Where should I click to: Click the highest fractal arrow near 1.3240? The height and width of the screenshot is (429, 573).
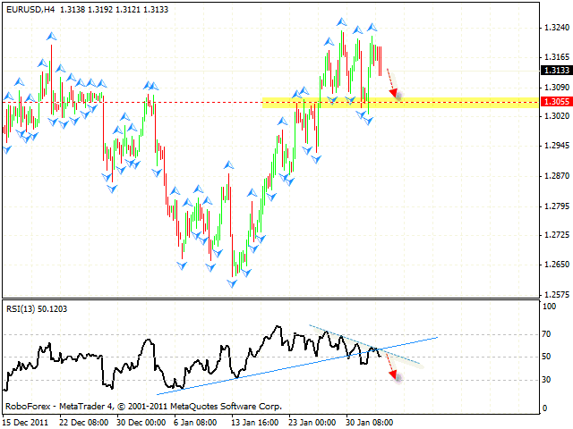pos(341,21)
